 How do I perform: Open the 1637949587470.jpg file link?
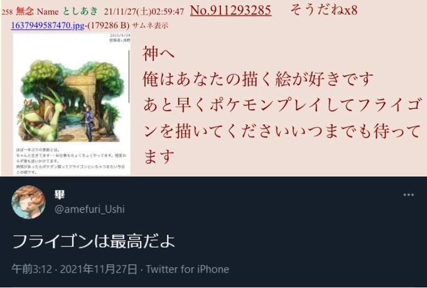(48, 26)
